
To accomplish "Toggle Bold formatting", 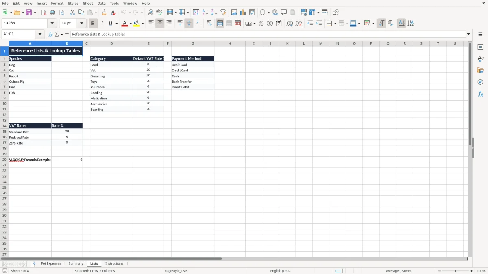I will (93, 24).
